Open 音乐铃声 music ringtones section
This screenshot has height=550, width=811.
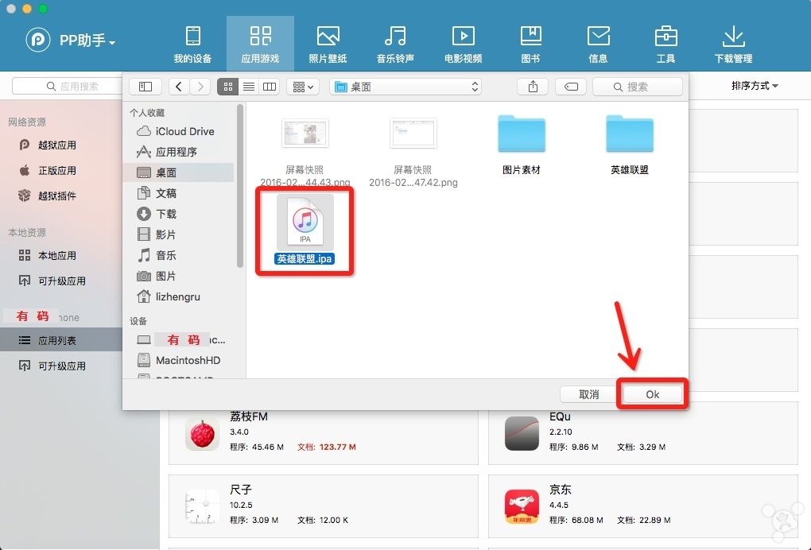click(395, 45)
